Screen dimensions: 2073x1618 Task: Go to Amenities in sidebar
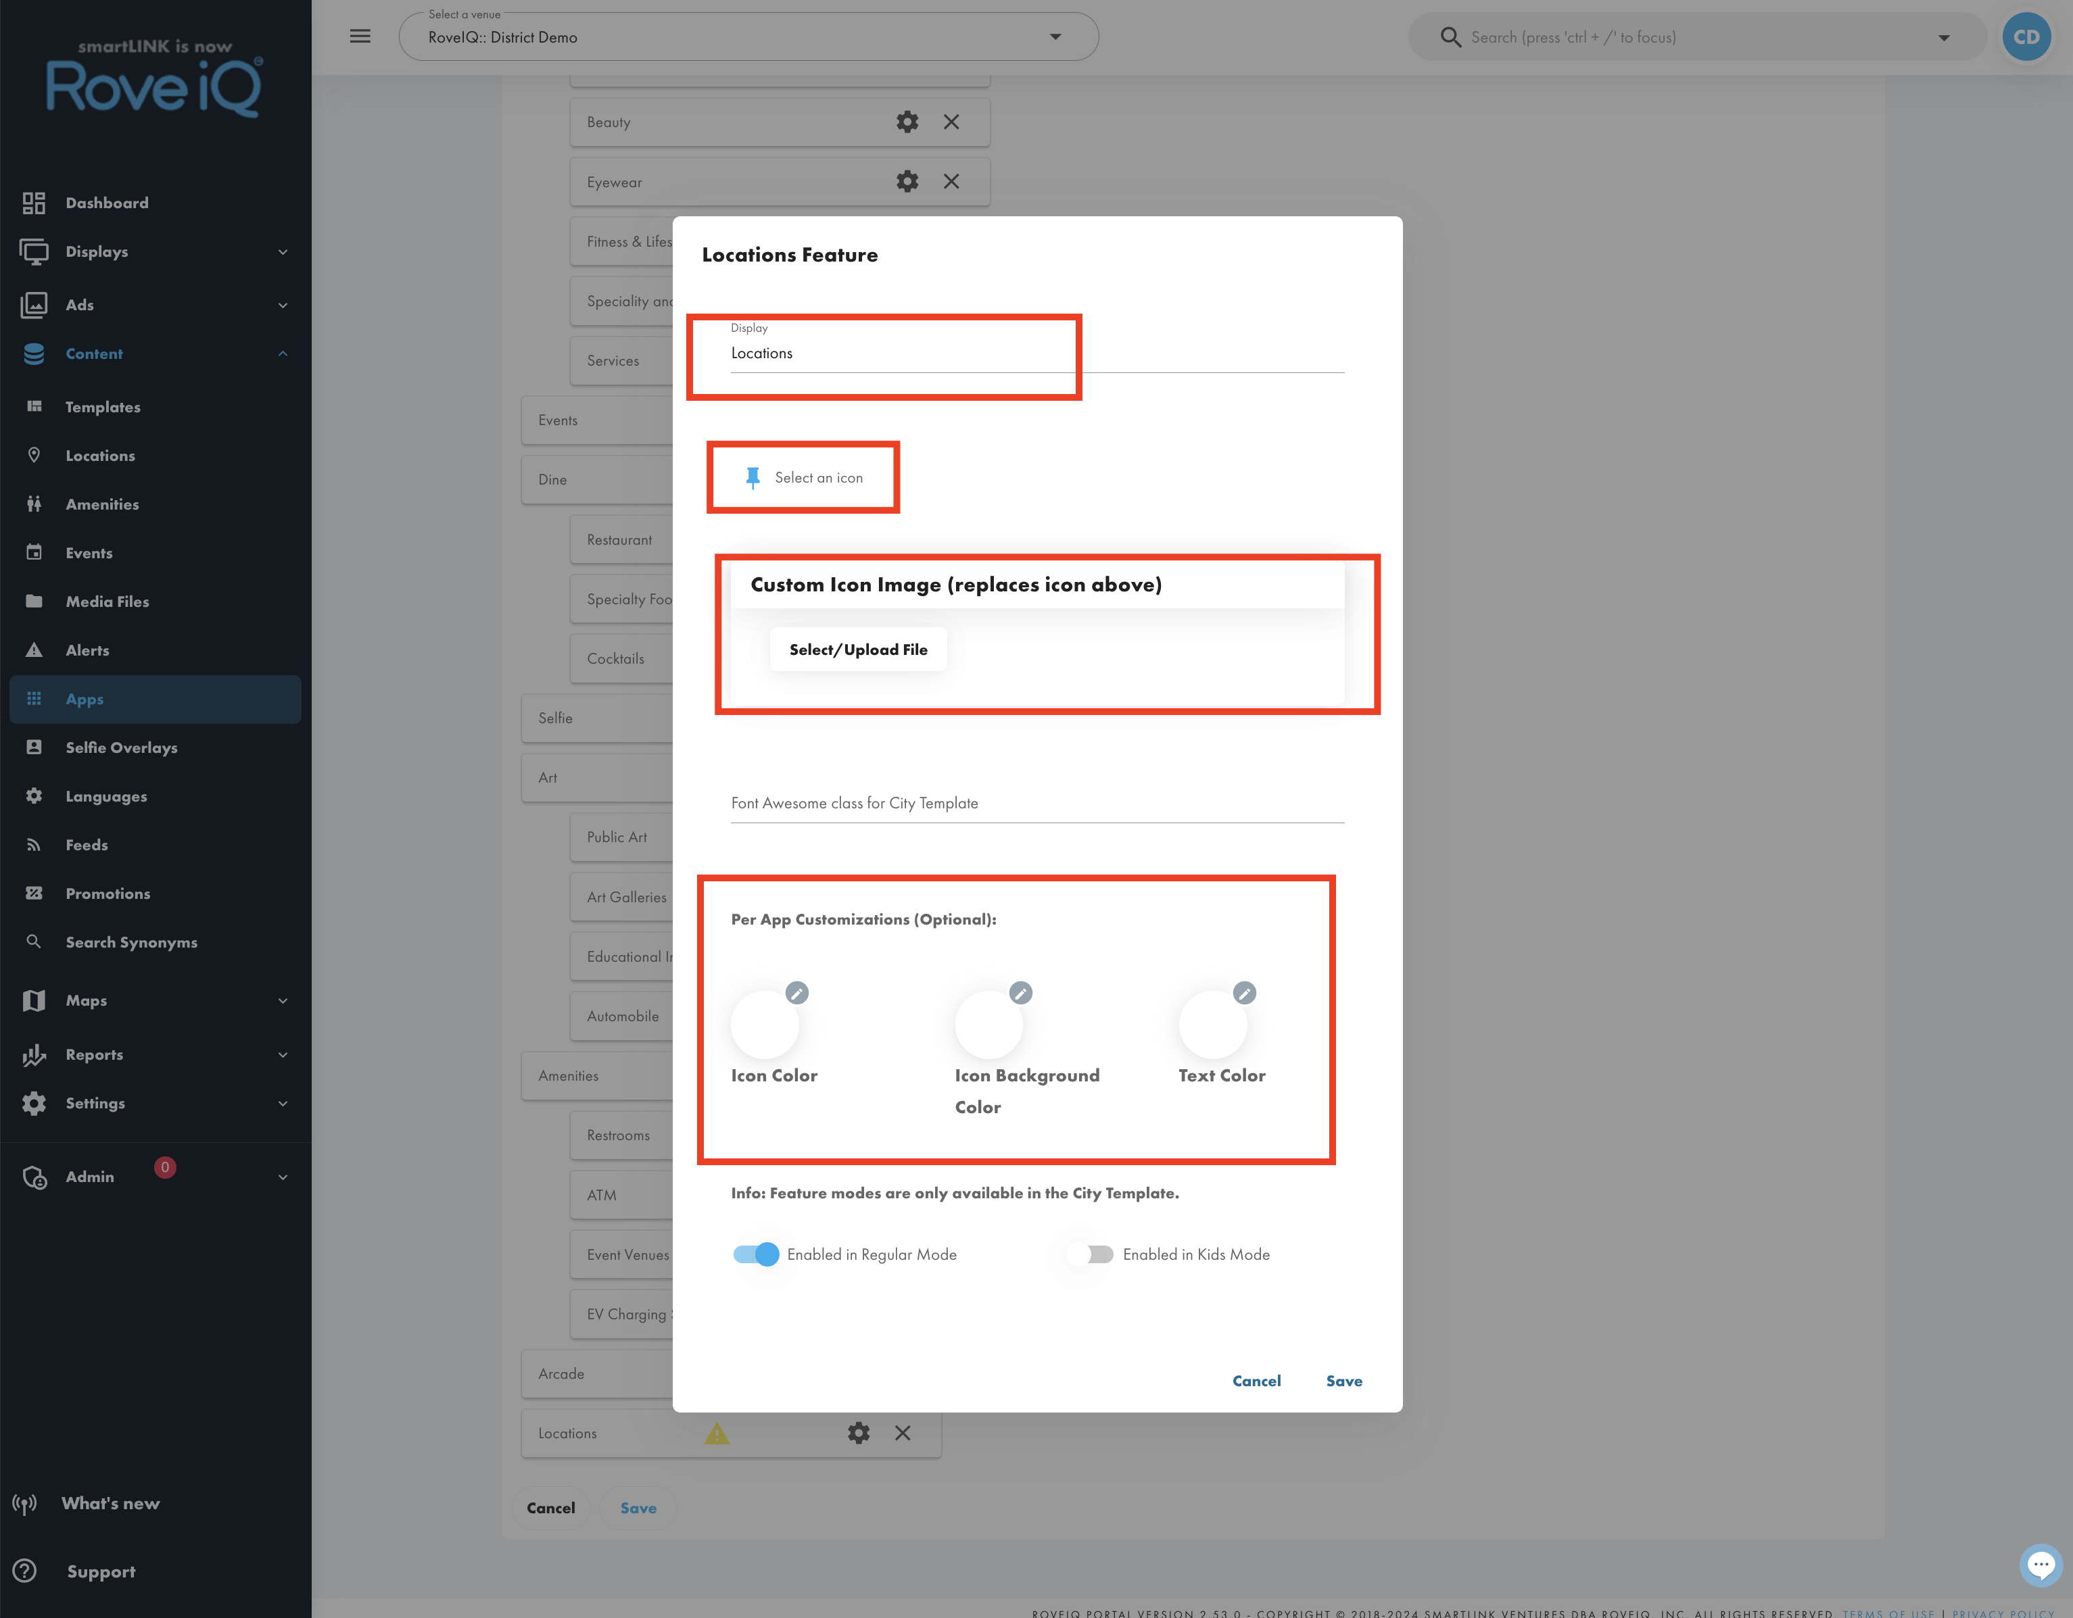pos(155,504)
